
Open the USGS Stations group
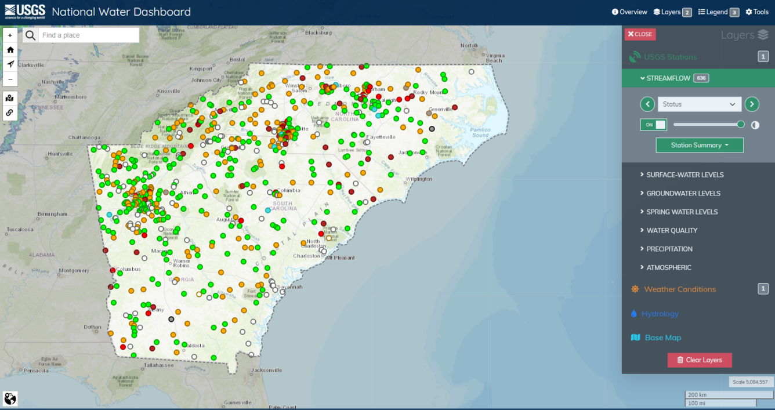pyautogui.click(x=670, y=57)
